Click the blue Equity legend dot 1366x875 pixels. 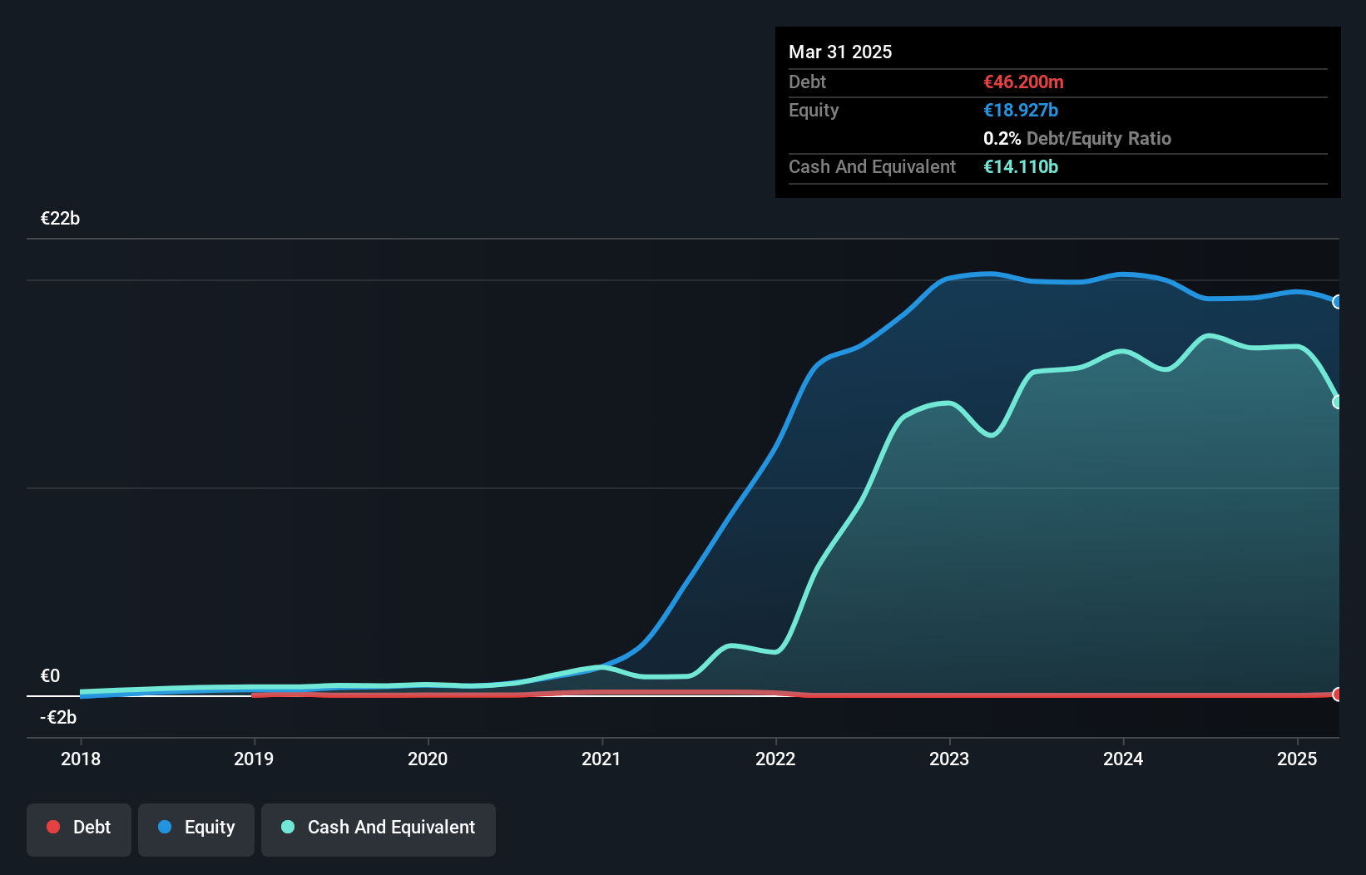pyautogui.click(x=165, y=827)
